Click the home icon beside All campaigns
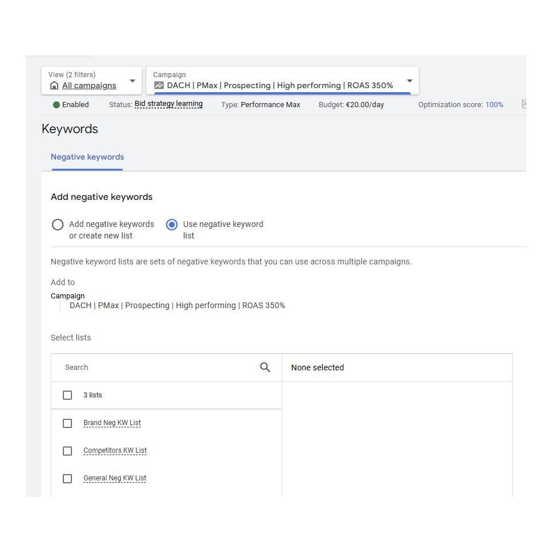This screenshot has width=553, height=553. pyautogui.click(x=54, y=85)
